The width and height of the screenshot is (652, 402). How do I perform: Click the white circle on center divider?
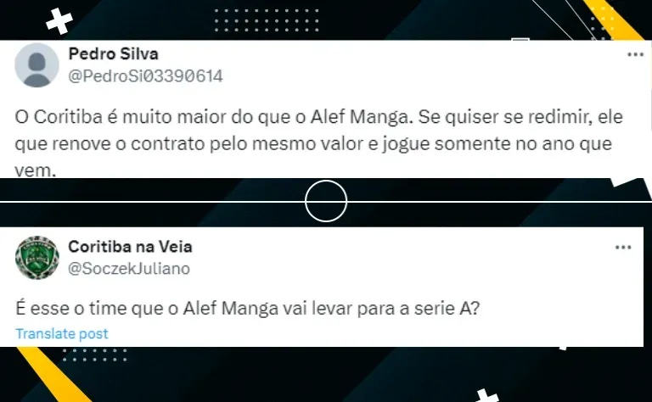coord(326,201)
